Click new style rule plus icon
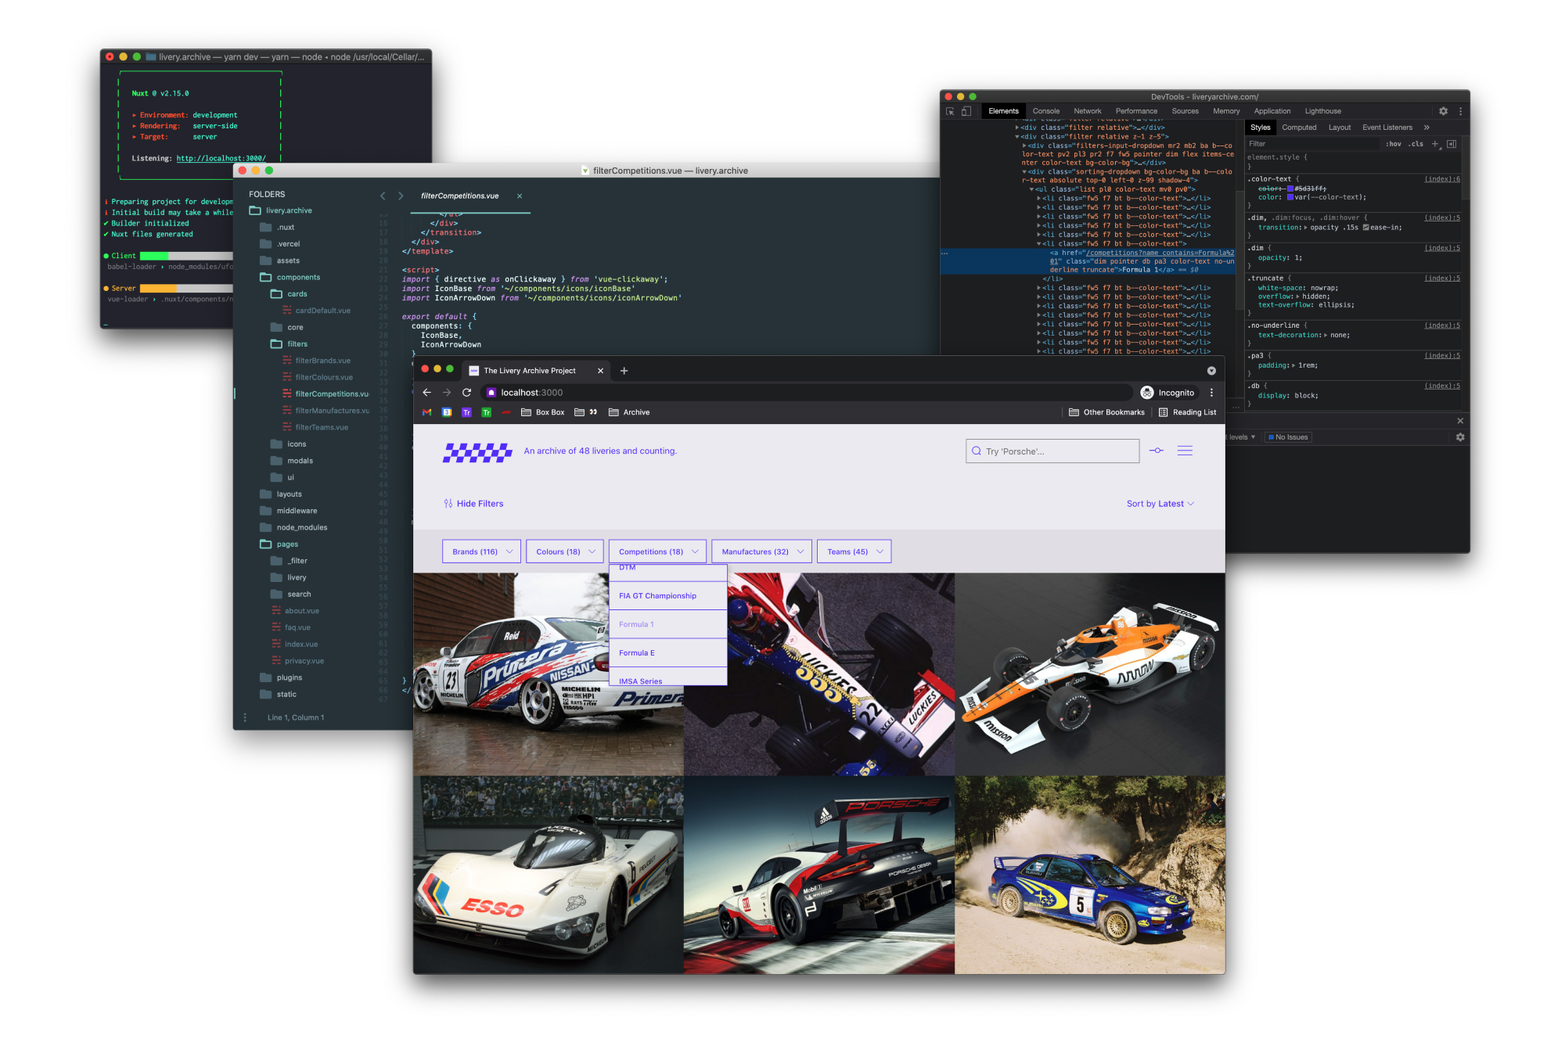The height and width of the screenshot is (1042, 1565). tap(1435, 144)
